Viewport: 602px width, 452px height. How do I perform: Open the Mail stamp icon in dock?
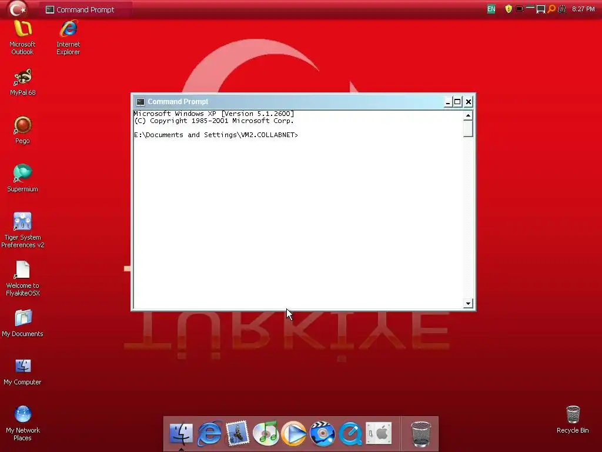point(238,433)
